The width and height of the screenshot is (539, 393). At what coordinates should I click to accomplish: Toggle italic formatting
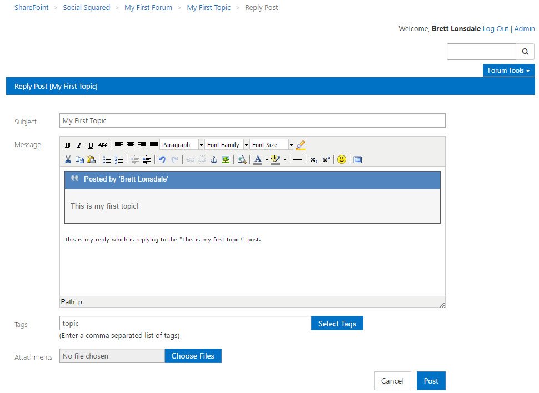coord(79,145)
